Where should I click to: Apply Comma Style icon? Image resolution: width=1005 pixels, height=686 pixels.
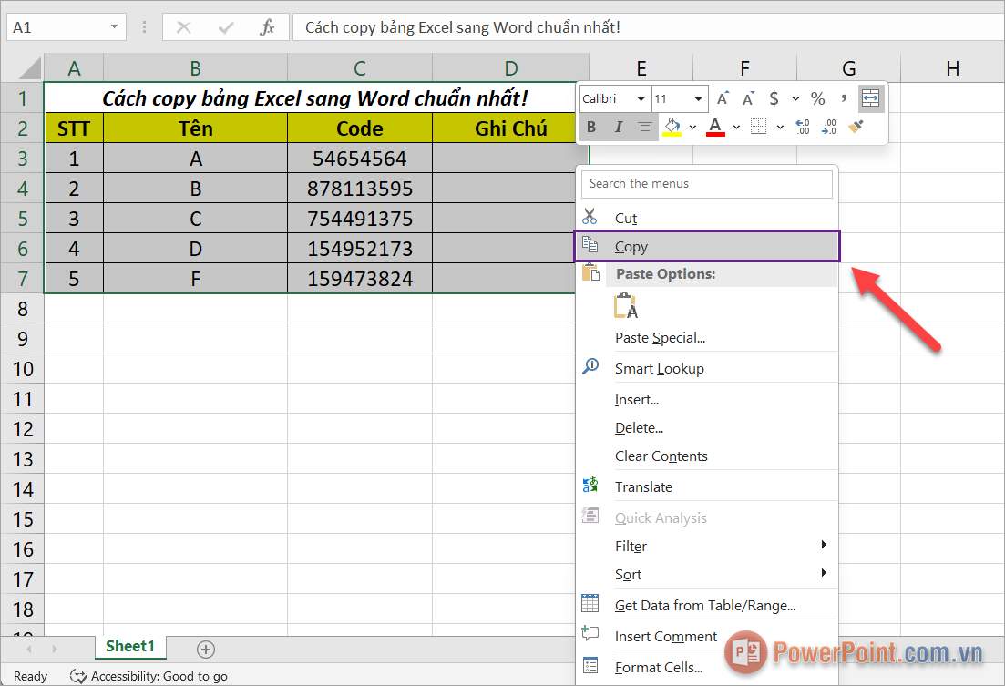[x=844, y=98]
